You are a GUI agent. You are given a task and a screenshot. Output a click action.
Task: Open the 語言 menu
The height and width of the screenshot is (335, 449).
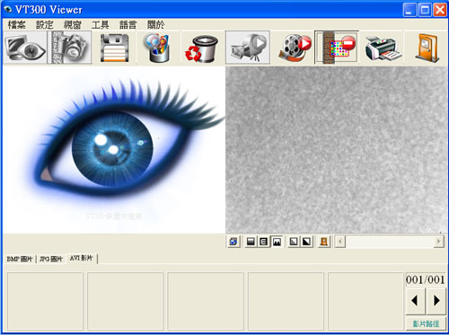128,24
